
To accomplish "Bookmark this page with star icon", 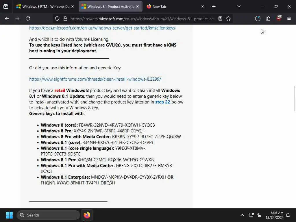I will coord(228,18).
